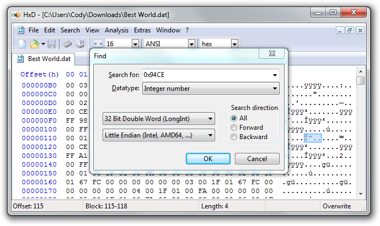Open the Analysis menu
The width and height of the screenshot is (380, 226).
pyautogui.click(x=116, y=30)
